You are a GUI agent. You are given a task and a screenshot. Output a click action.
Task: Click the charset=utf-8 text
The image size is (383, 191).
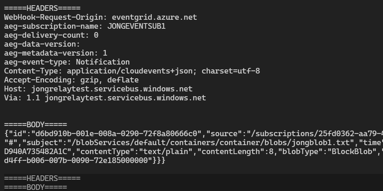pos(231,71)
